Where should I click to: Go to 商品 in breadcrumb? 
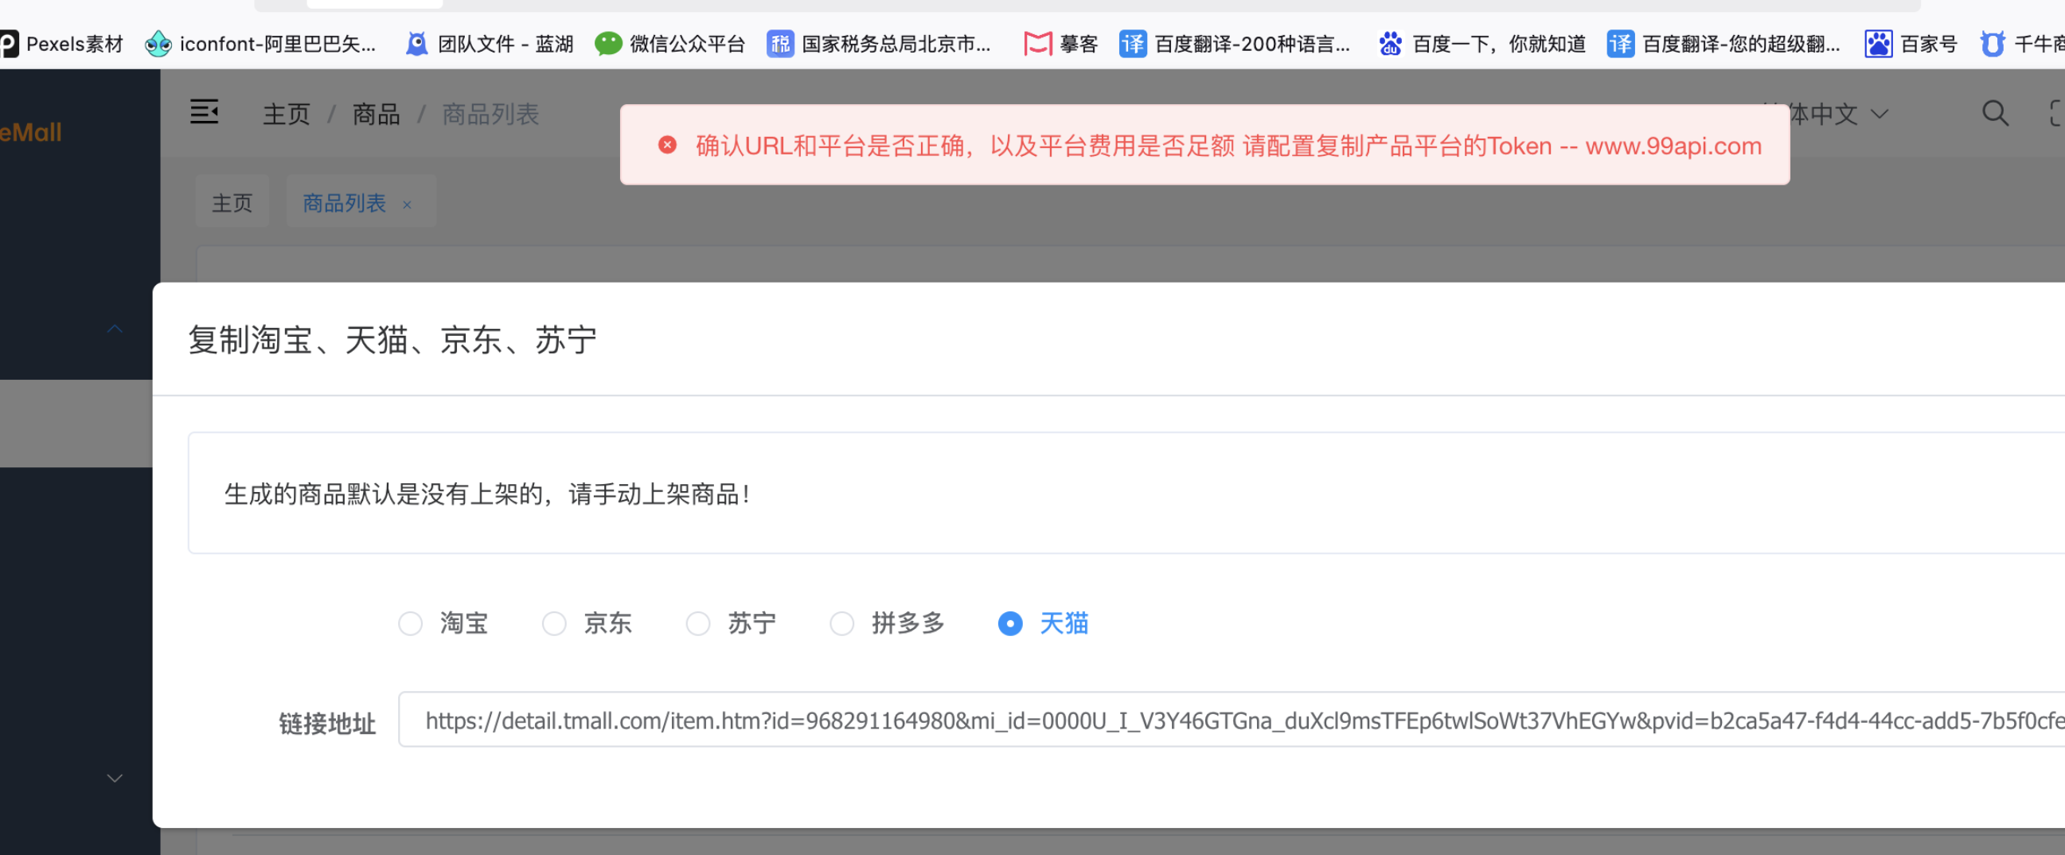pyautogui.click(x=376, y=114)
